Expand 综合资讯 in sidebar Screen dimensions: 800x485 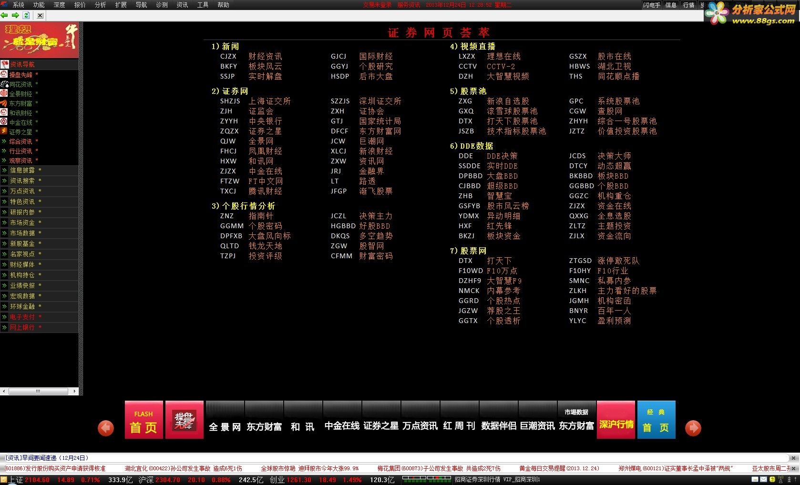pos(21,141)
